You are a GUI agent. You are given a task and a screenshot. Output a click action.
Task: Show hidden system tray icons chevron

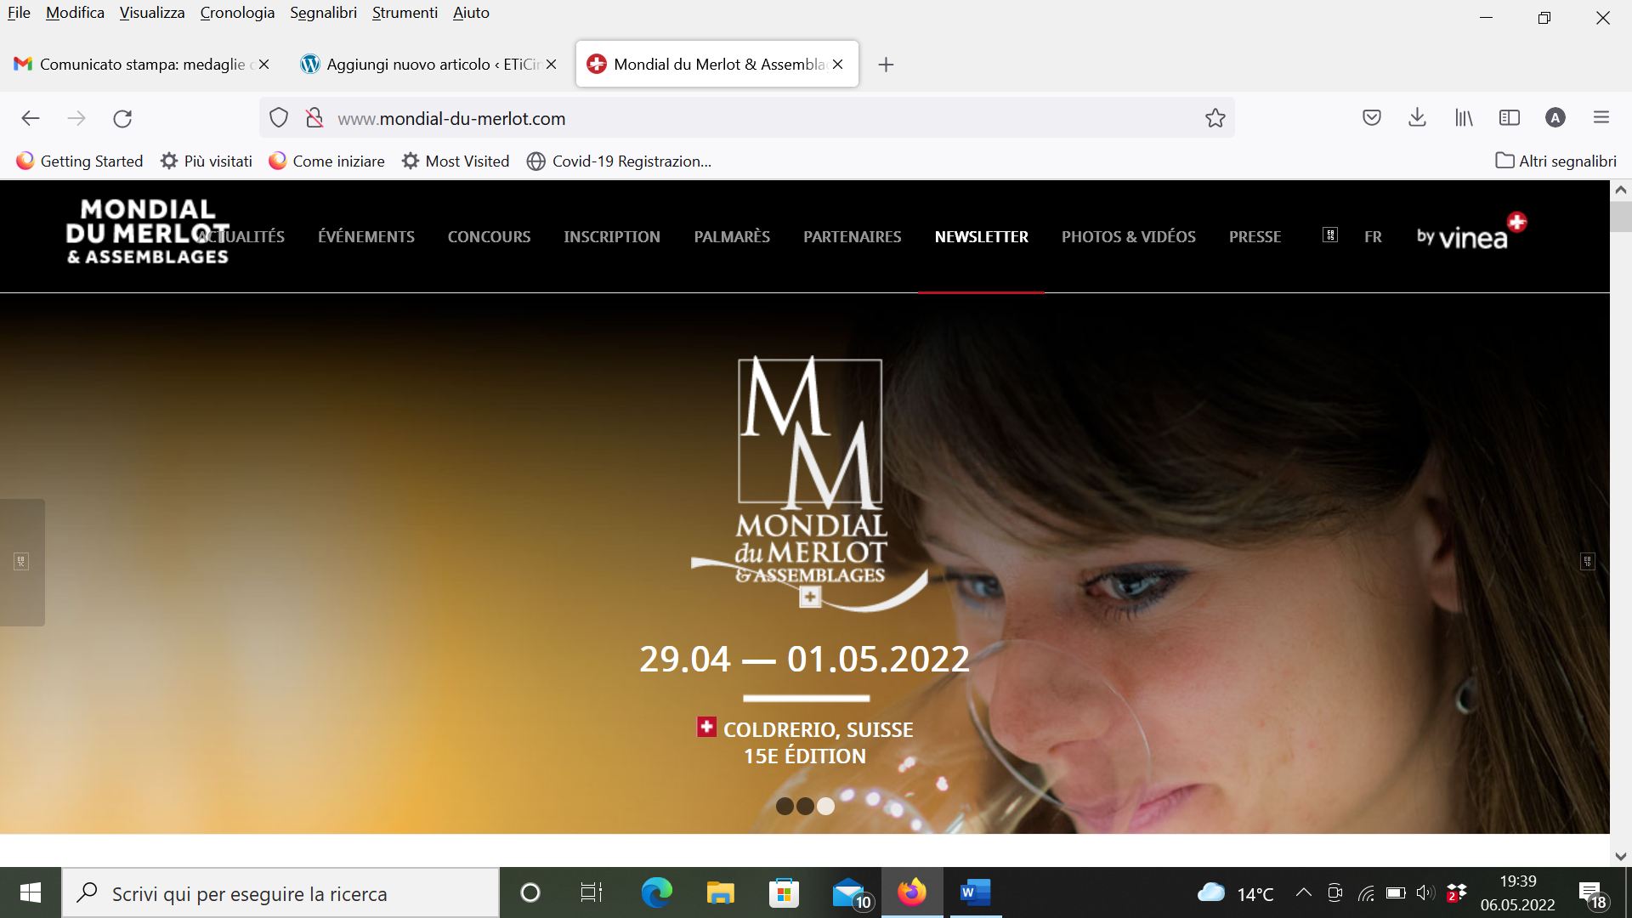(x=1303, y=892)
